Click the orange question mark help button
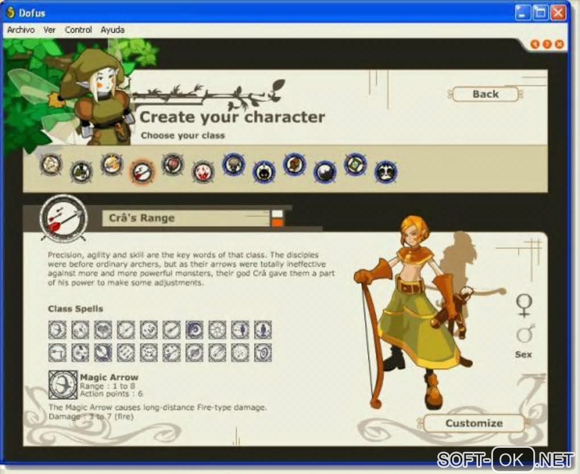This screenshot has height=474, width=580. [x=547, y=44]
